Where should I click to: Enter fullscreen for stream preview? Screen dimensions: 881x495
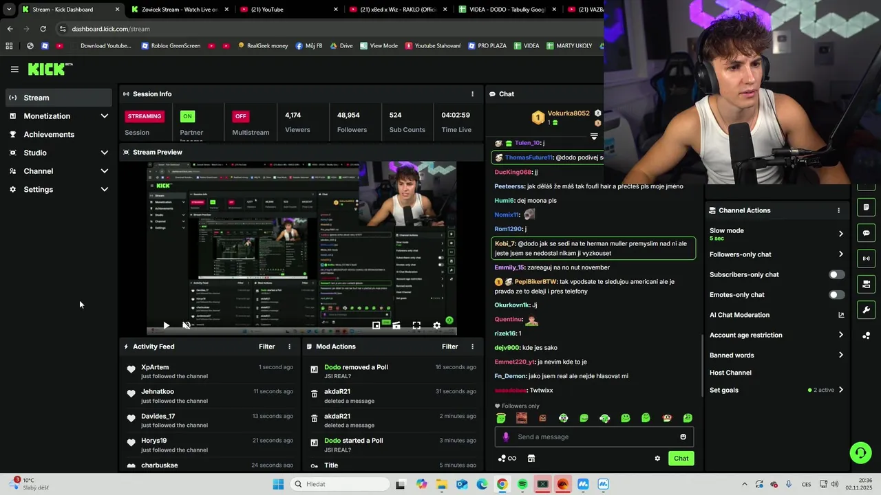coord(416,325)
